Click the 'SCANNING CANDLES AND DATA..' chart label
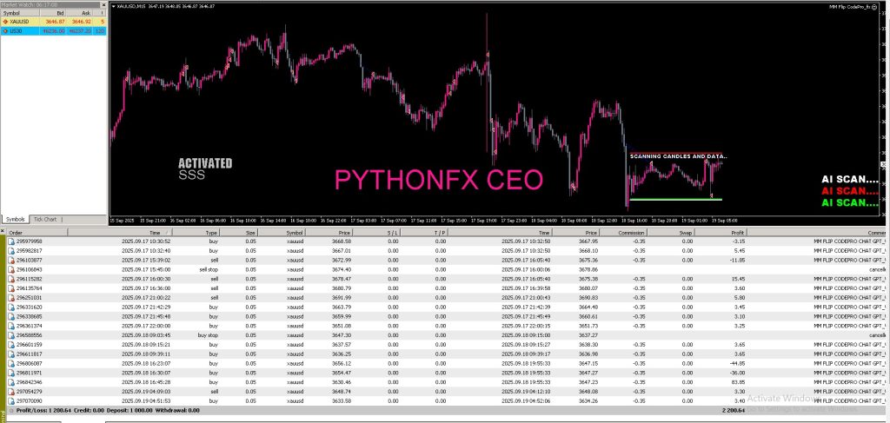Screen dimensions: 890x423 click(678, 156)
